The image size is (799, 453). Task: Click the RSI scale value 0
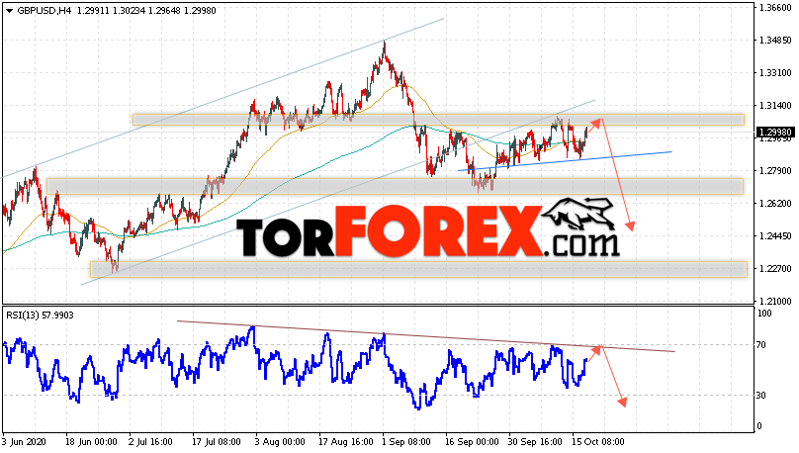click(x=759, y=426)
